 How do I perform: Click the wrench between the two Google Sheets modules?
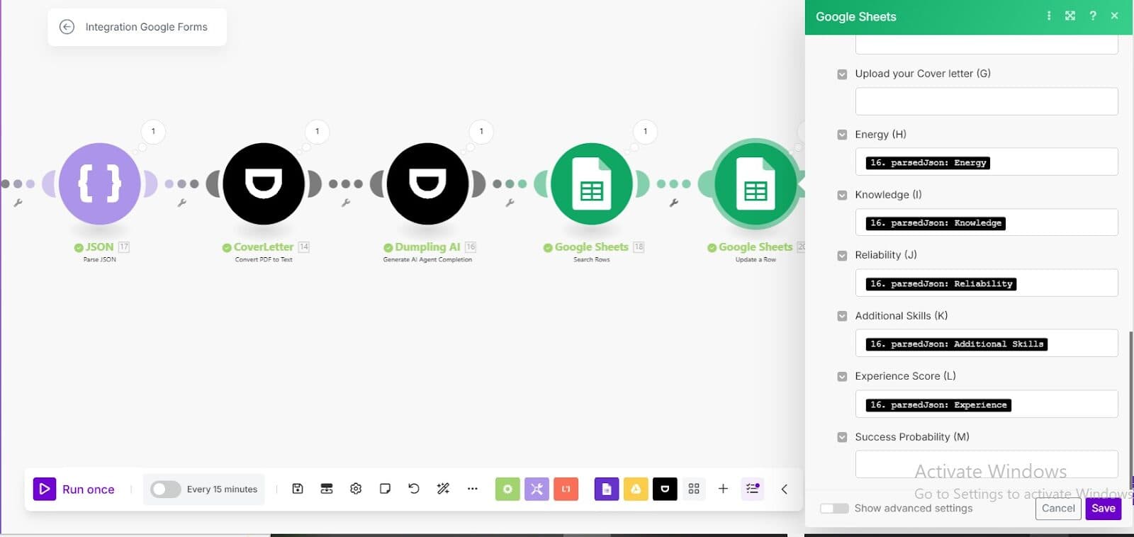(674, 203)
